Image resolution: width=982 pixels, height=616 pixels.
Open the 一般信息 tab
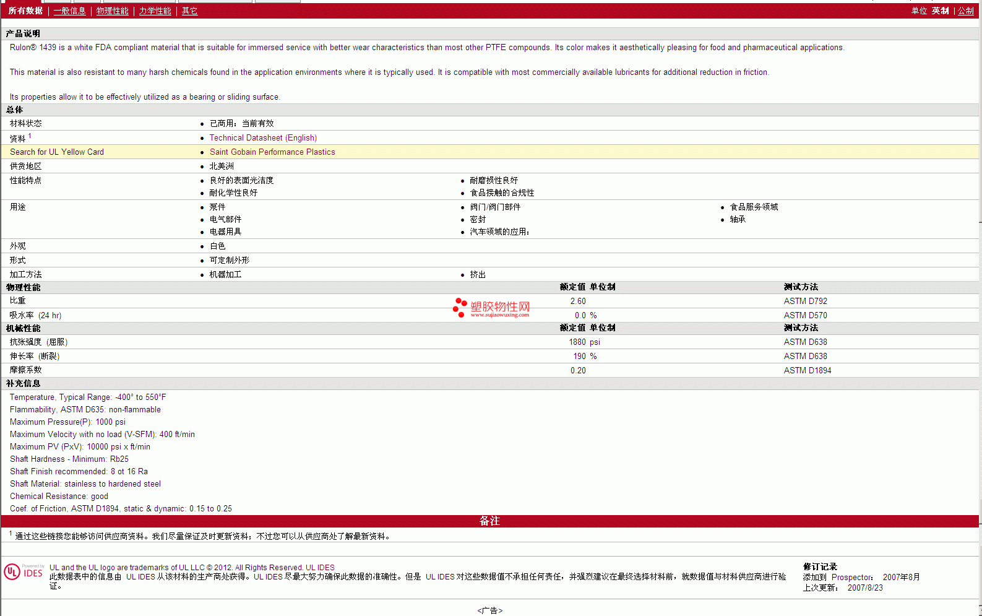coord(69,11)
